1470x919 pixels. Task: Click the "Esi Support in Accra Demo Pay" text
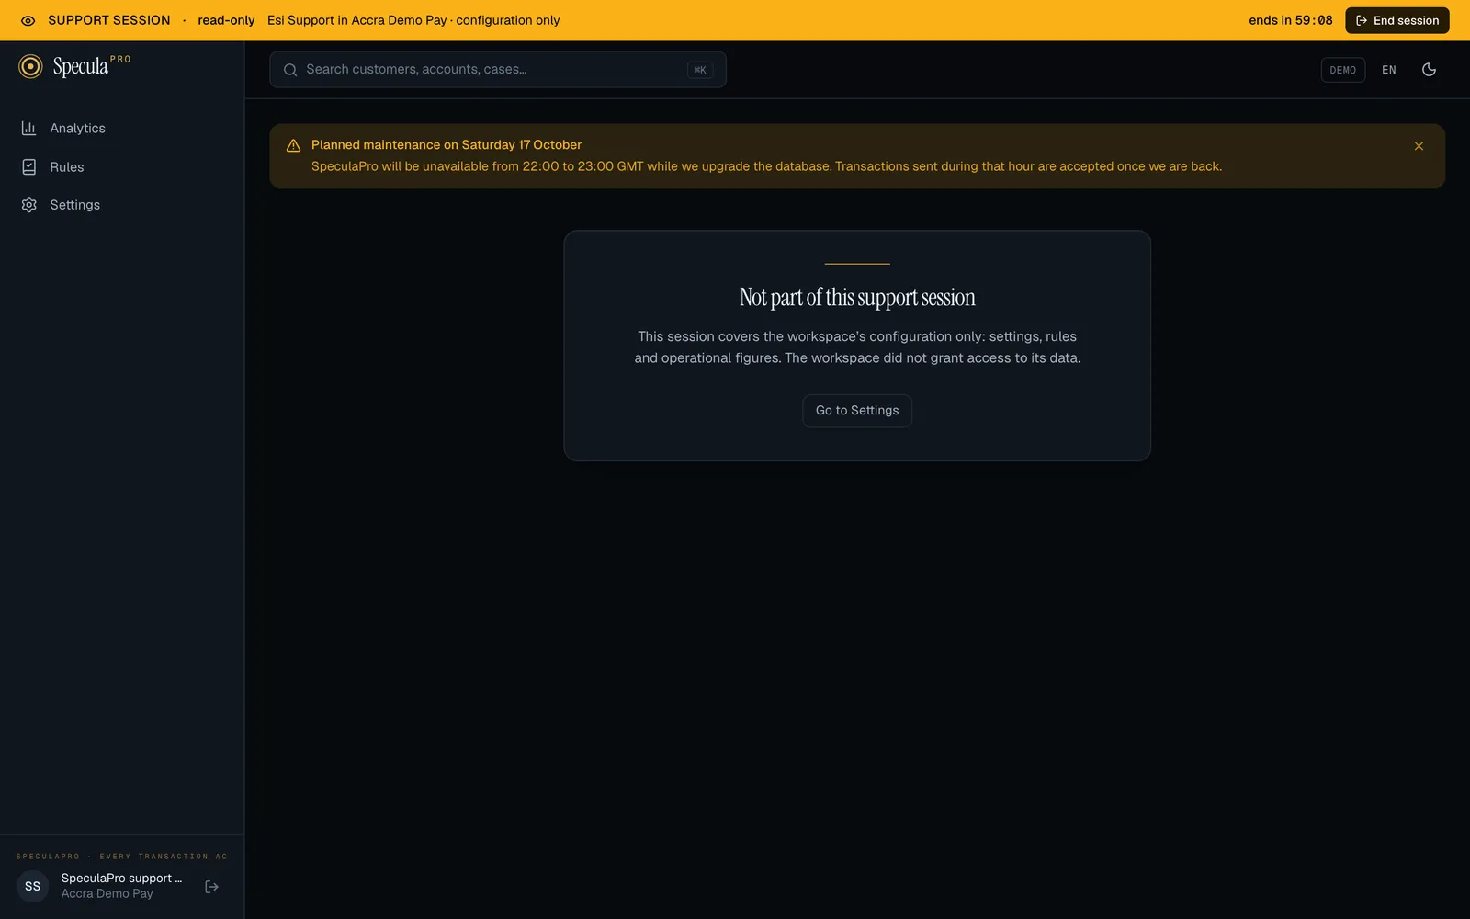357,20
